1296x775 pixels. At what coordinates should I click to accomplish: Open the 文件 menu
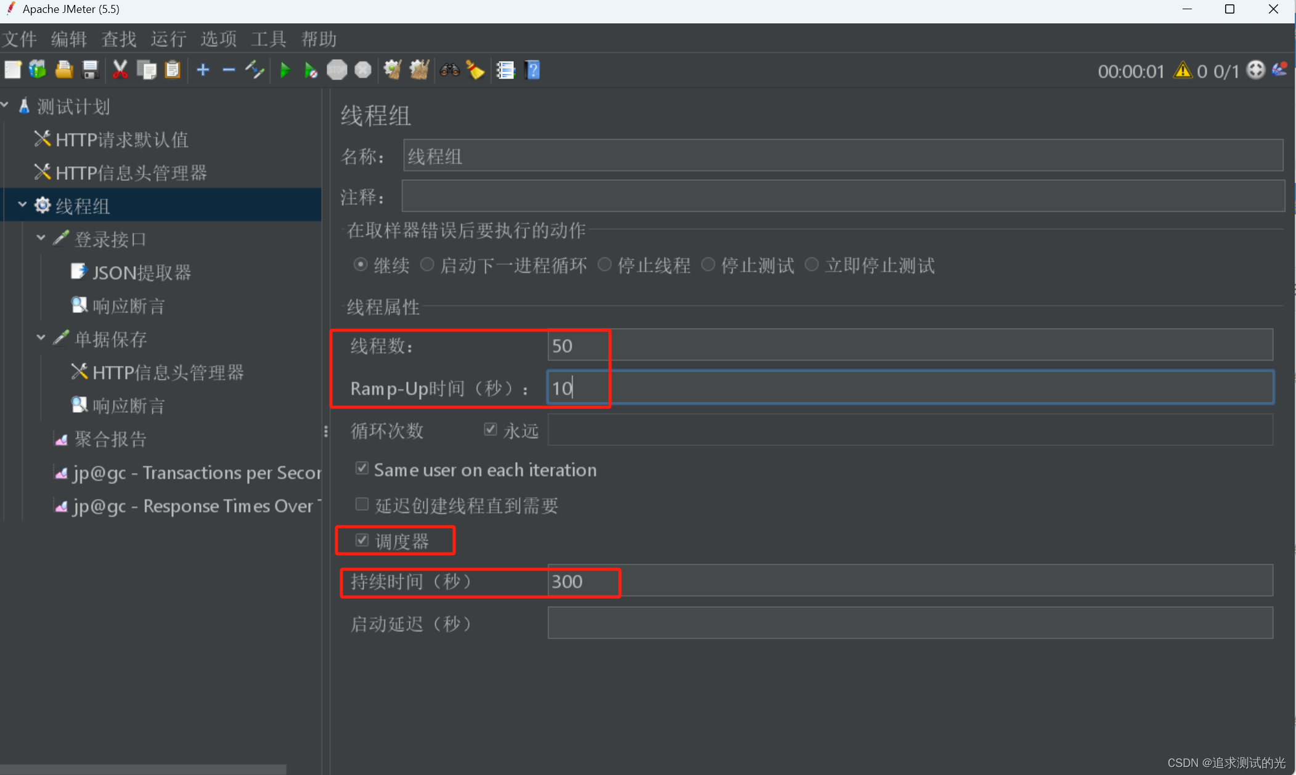click(x=19, y=39)
